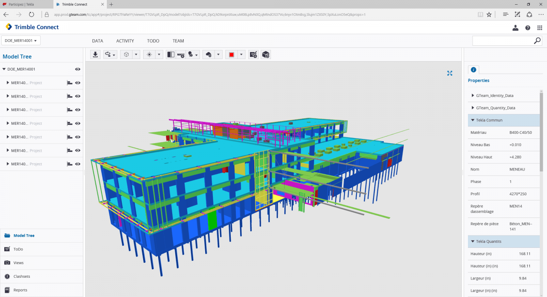Click the add measurement ruler icon
547x297 pixels.
coord(180,55)
